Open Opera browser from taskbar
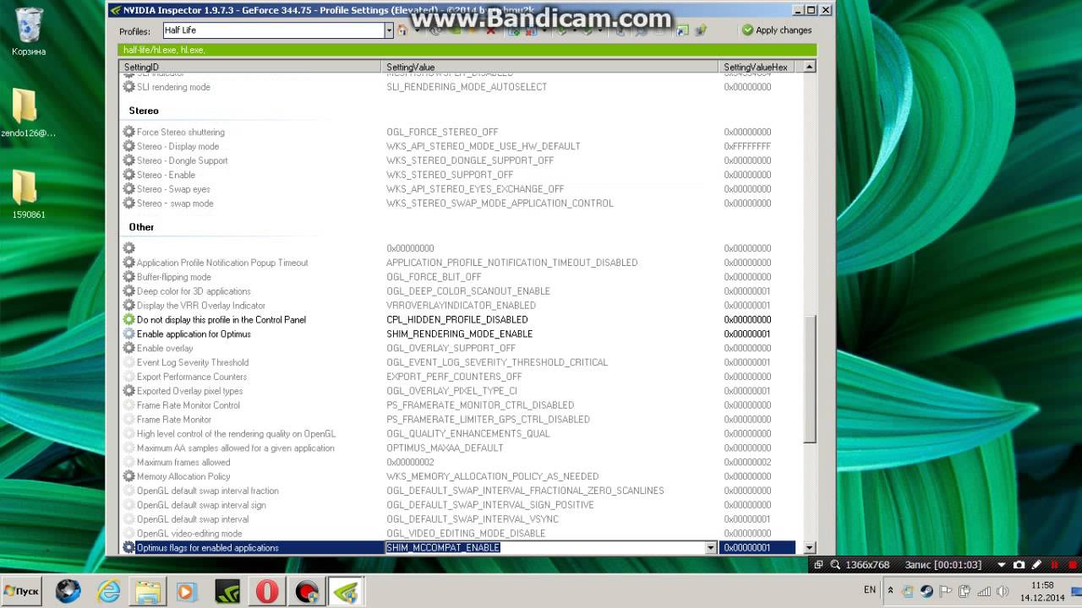 point(267,591)
